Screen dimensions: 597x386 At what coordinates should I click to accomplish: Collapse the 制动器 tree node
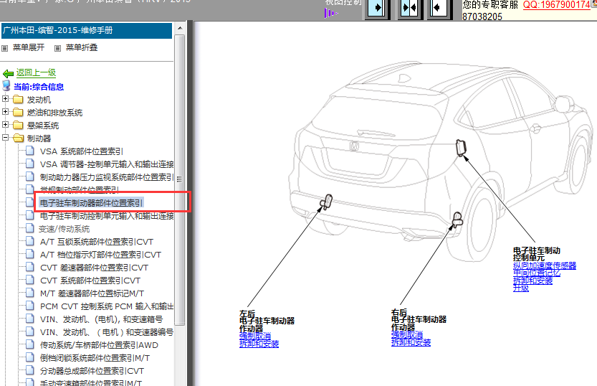5,138
